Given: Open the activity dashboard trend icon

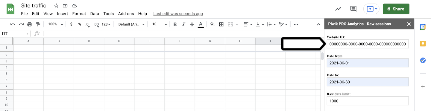Looking at the screenshot, I should (x=338, y=9).
